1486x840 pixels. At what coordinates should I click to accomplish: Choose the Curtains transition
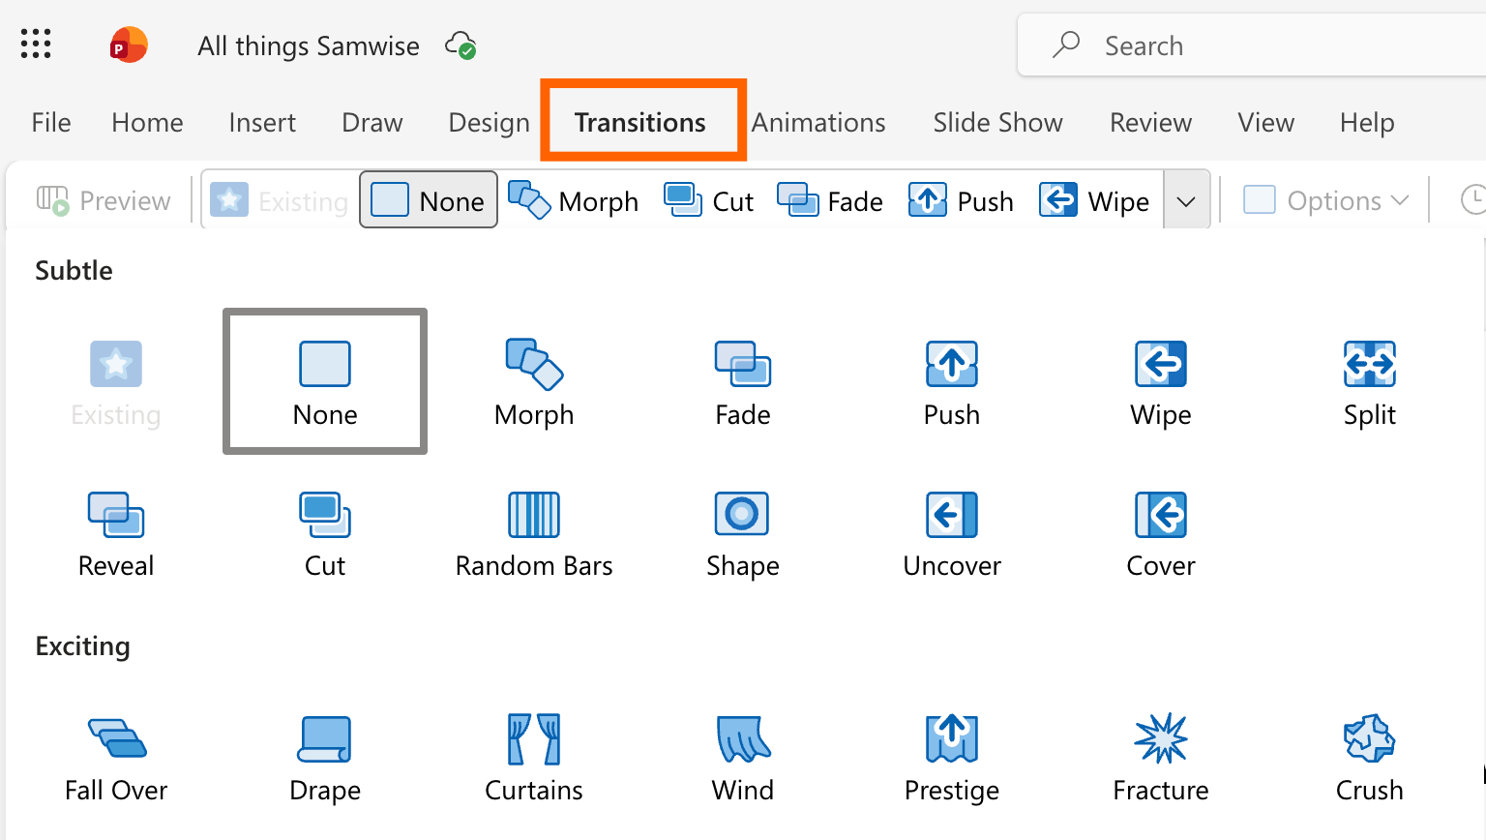[534, 759]
